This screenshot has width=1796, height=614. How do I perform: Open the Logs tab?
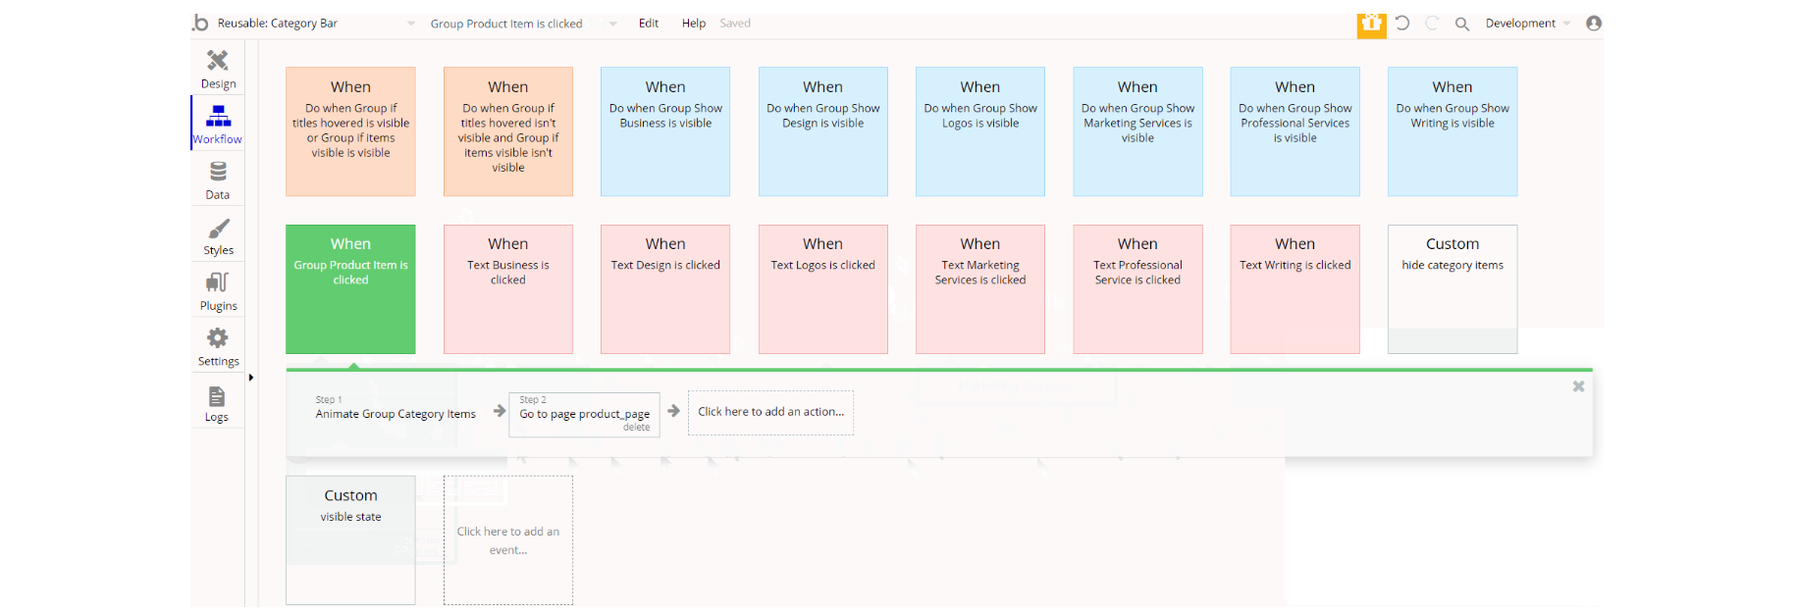click(218, 403)
